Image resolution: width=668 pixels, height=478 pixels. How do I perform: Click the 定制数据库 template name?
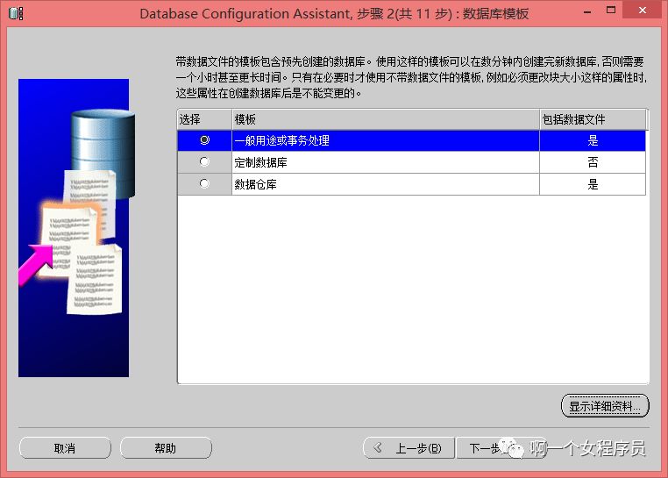click(x=260, y=162)
